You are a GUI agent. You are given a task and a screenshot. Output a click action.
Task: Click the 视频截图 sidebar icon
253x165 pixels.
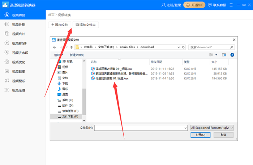click(x=7, y=71)
